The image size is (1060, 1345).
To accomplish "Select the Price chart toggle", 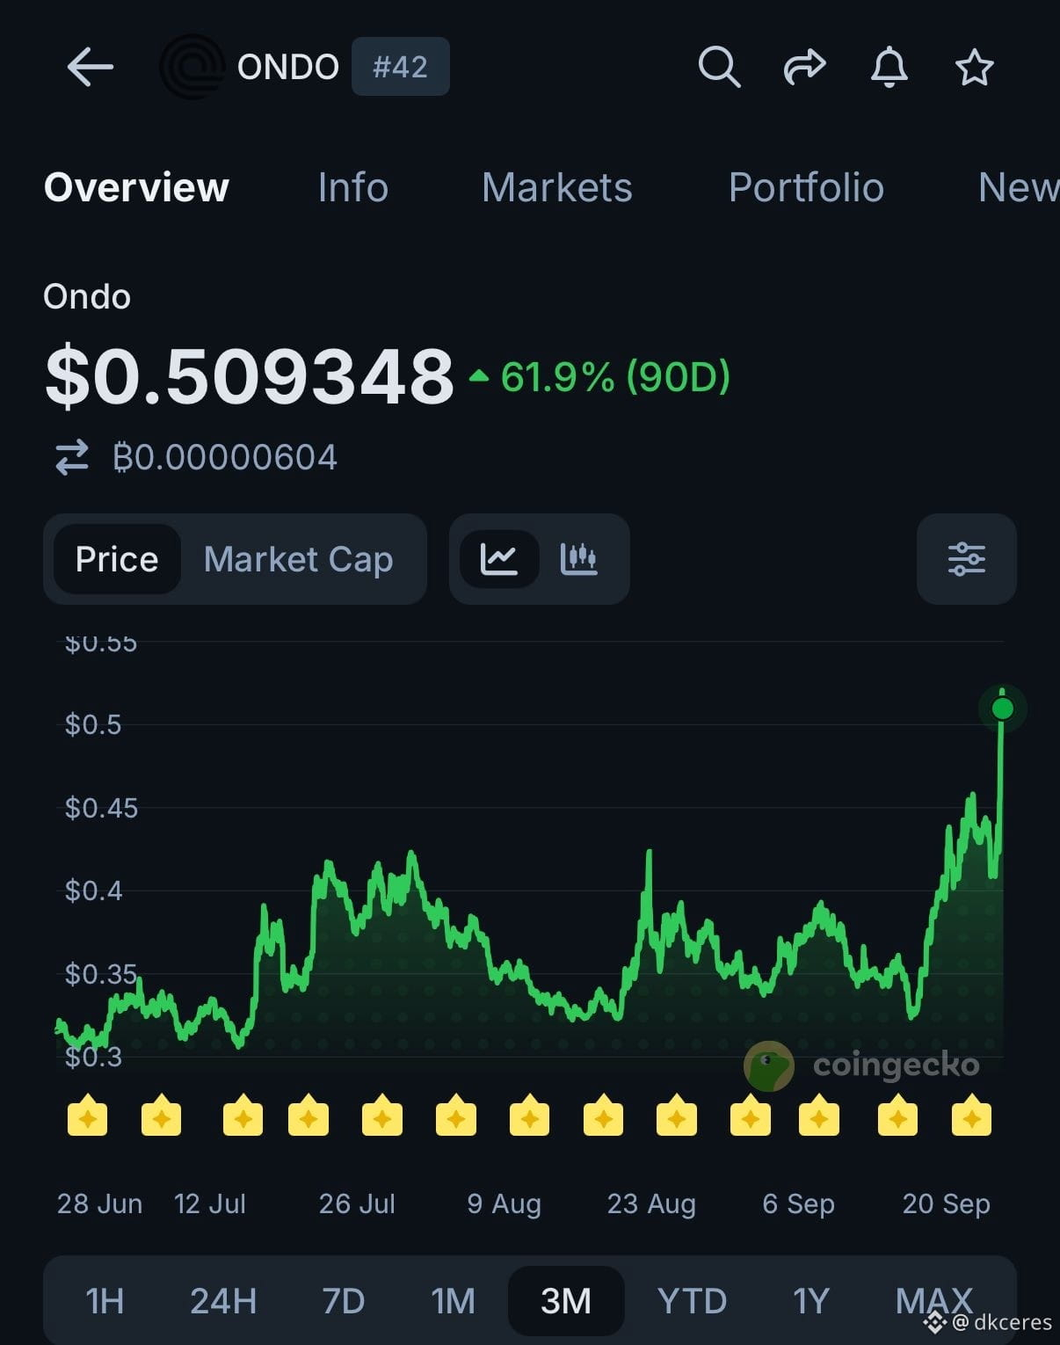I will (117, 559).
